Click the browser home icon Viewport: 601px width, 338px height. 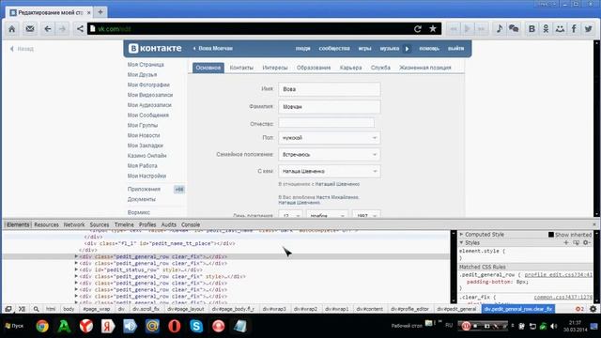click(12, 29)
